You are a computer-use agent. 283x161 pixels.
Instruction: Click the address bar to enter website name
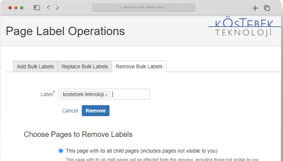[x=143, y=7]
